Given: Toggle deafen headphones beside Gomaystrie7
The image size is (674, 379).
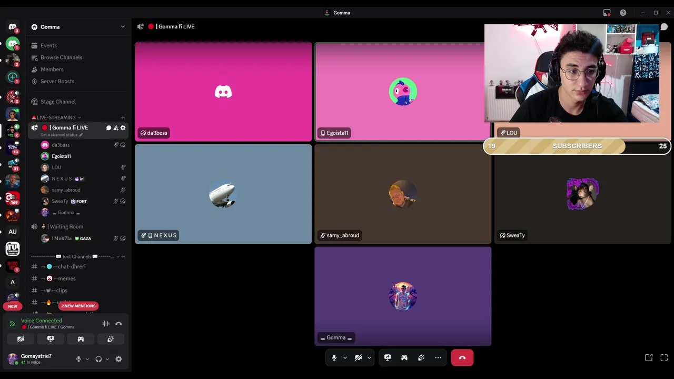Looking at the screenshot, I should pyautogui.click(x=98, y=359).
